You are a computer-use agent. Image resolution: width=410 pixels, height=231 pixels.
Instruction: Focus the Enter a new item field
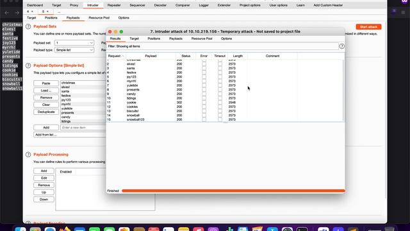(83, 128)
